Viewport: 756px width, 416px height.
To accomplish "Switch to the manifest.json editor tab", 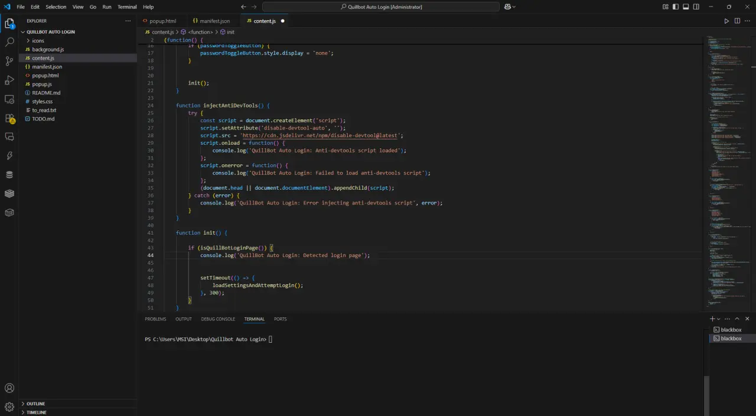I will pos(214,21).
